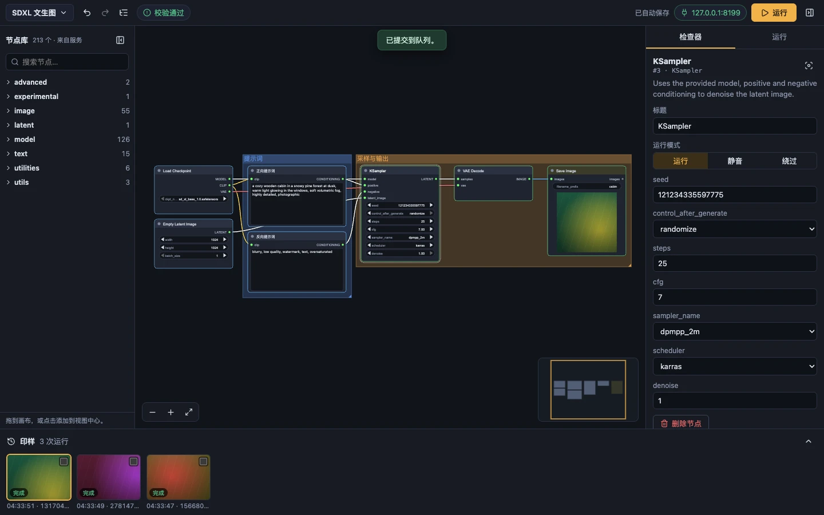Zoom out with the minus icon
Viewport: 824px width, 515px height.
pyautogui.click(x=152, y=412)
